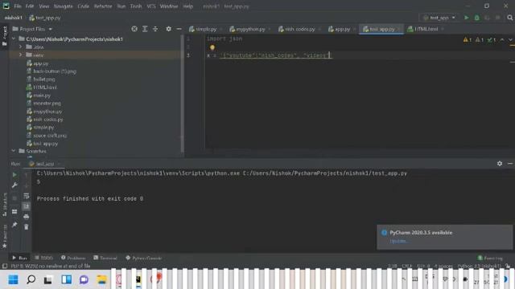This screenshot has height=289, width=515.
Task: Collapse the Scratches node
Action: 14,151
